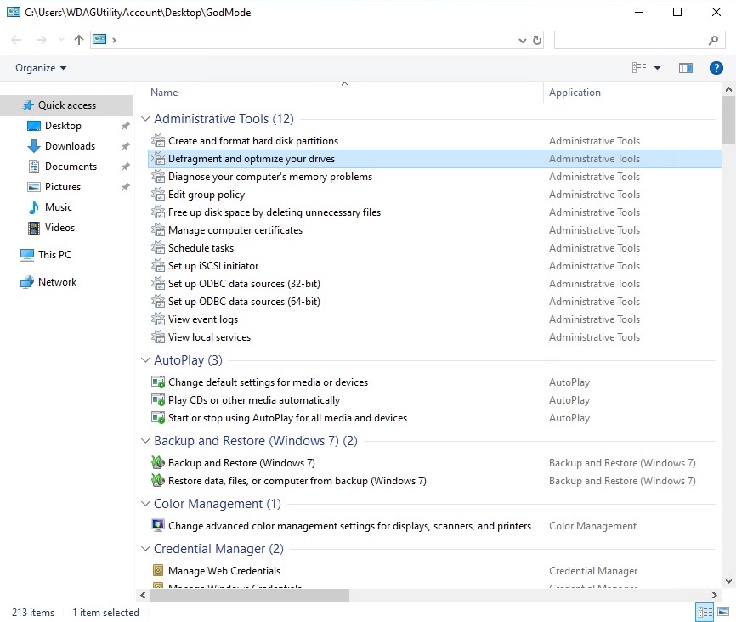
Task: Select This PC in navigation pane
Action: 54,255
